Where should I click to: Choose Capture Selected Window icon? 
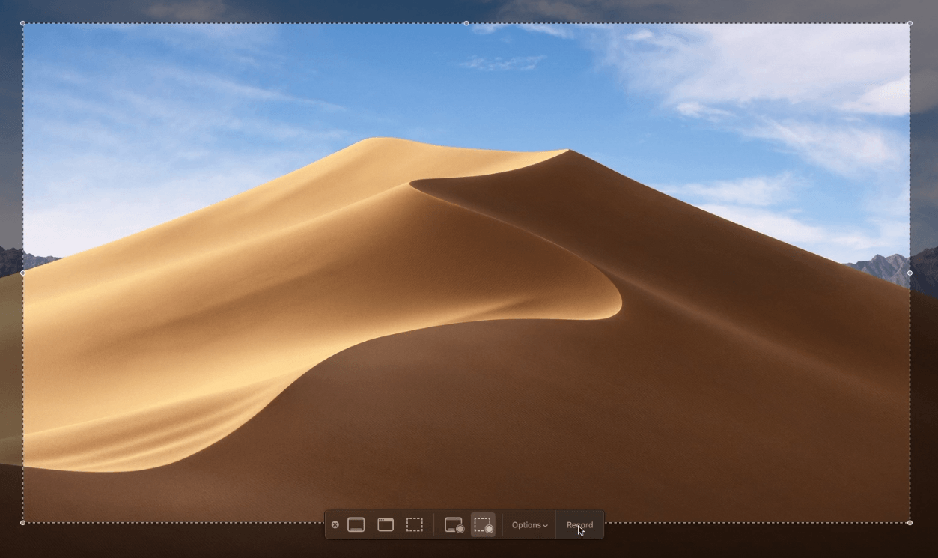tap(386, 525)
